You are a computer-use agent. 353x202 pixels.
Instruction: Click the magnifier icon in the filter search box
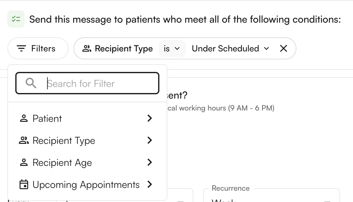31,83
